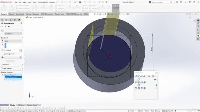Image resolution: width=200 pixels, height=112 pixels.
Task: Open the DisplayManager tab icon
Action: point(19,20)
